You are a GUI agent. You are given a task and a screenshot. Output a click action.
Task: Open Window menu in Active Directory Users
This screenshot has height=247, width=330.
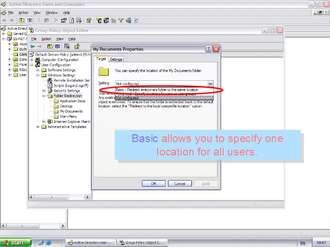(x=52, y=13)
